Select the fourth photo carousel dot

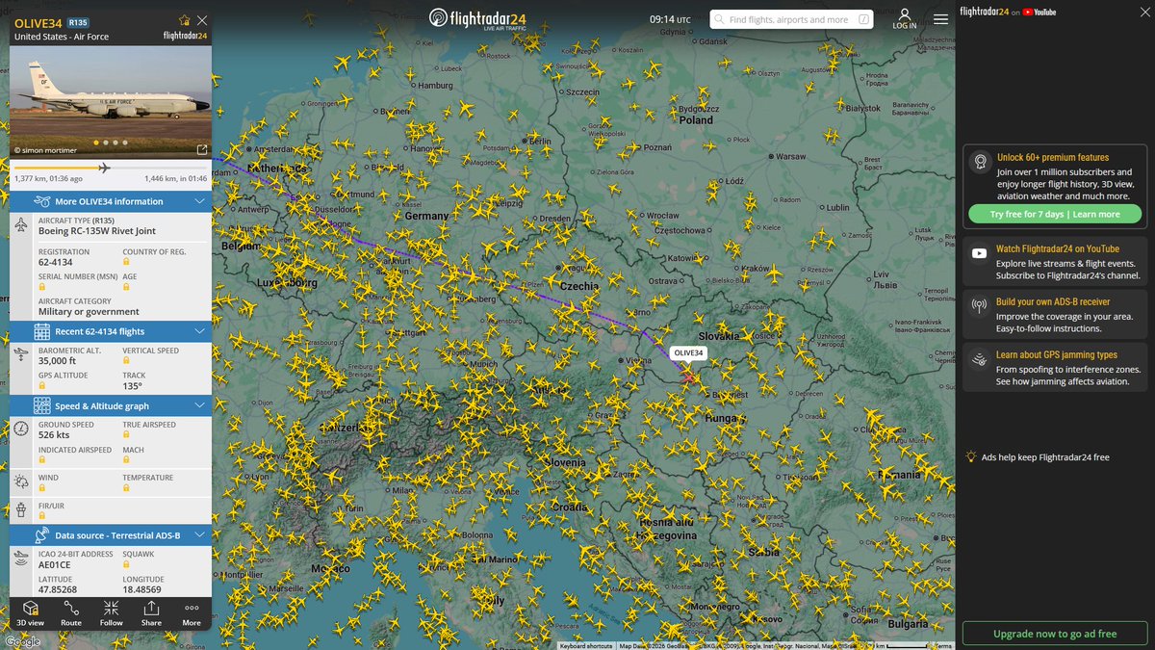coord(125,143)
